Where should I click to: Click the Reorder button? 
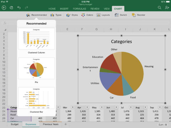pyautogui.click(x=139, y=15)
